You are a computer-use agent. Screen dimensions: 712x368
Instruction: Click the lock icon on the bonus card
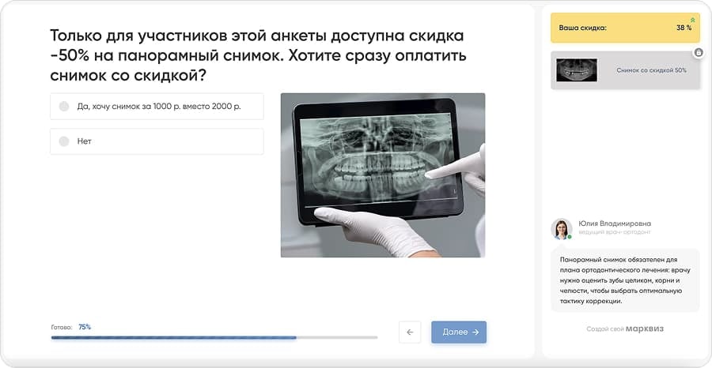click(699, 53)
